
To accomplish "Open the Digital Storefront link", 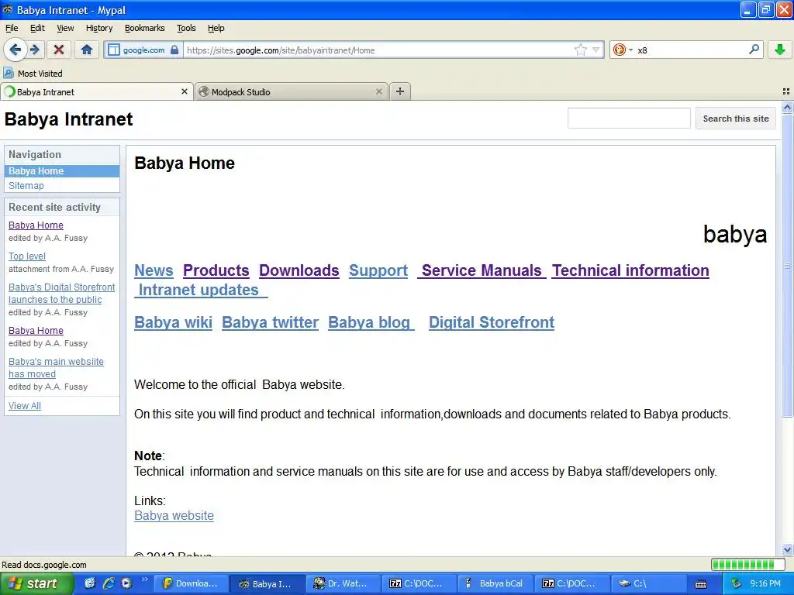I will (x=492, y=323).
